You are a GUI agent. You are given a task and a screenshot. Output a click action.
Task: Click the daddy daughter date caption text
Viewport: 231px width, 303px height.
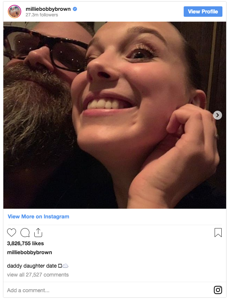(32, 266)
